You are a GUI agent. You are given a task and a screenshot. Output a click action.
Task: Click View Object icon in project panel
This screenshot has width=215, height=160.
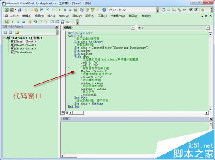point(10,32)
